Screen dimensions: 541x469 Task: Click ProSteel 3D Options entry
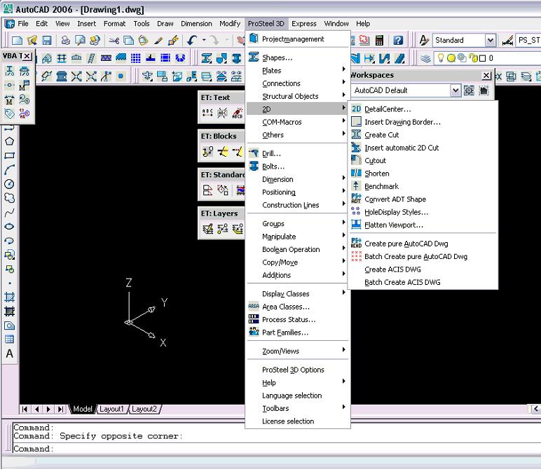pyautogui.click(x=298, y=370)
